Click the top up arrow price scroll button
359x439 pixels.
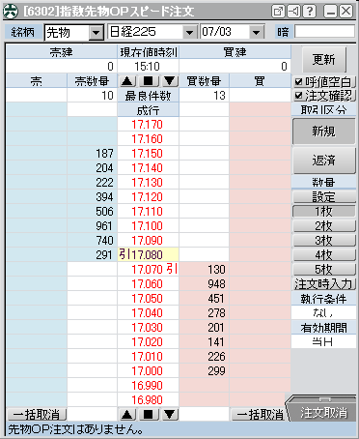(127, 81)
